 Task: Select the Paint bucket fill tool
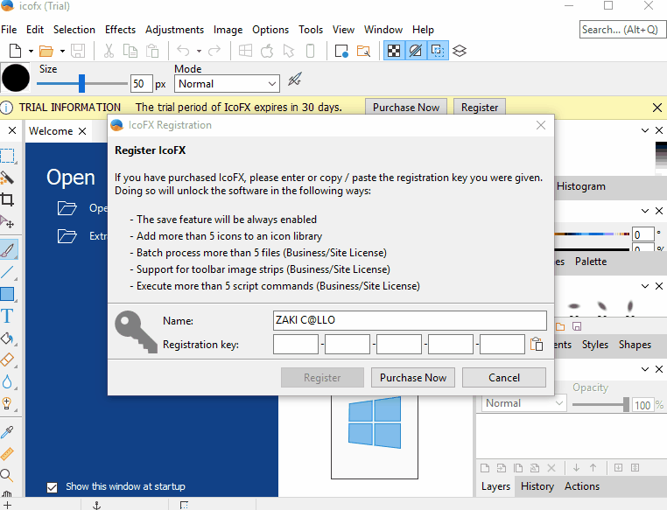coord(8,339)
